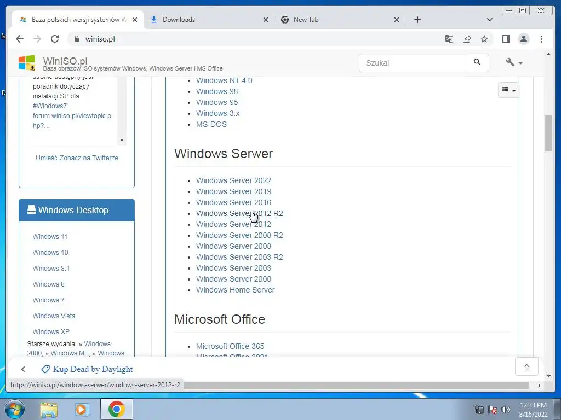Click the search magnifier button

pos(477,63)
